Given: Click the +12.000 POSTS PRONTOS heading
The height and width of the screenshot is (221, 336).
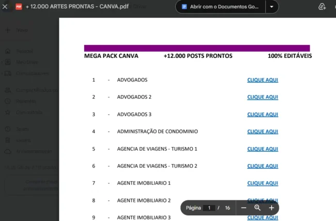Looking at the screenshot, I should point(198,56).
